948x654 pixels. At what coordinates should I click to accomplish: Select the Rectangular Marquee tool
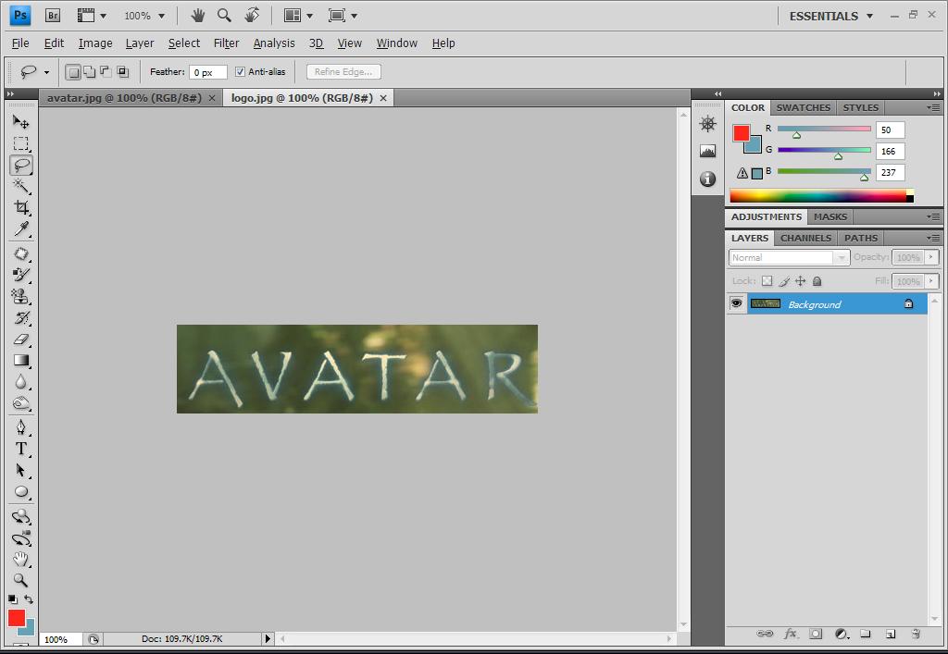[x=20, y=143]
